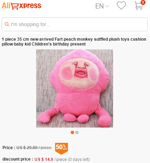Screen dimensions: 150x163
Task: Click the "0 days left" text
Action: point(79,160)
